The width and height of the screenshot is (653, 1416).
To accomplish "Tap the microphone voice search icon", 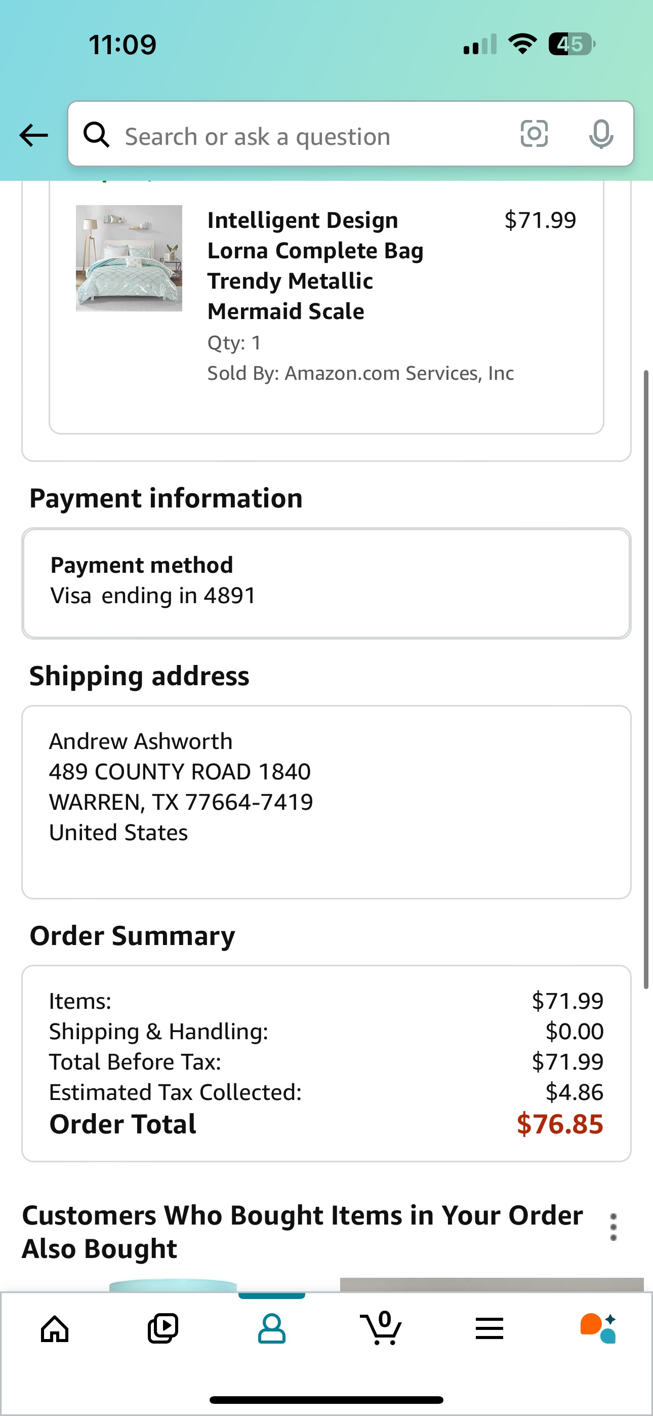I will (601, 134).
